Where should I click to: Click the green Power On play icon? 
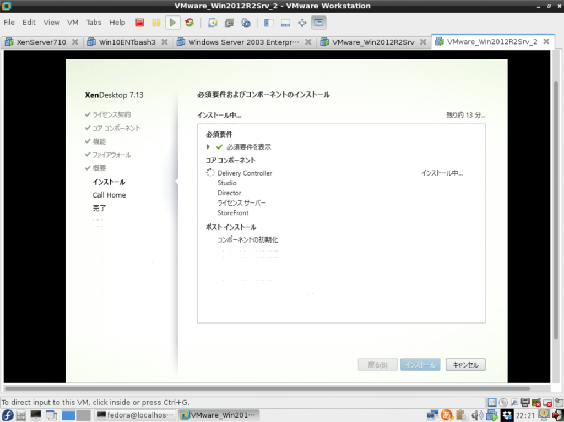pos(172,23)
